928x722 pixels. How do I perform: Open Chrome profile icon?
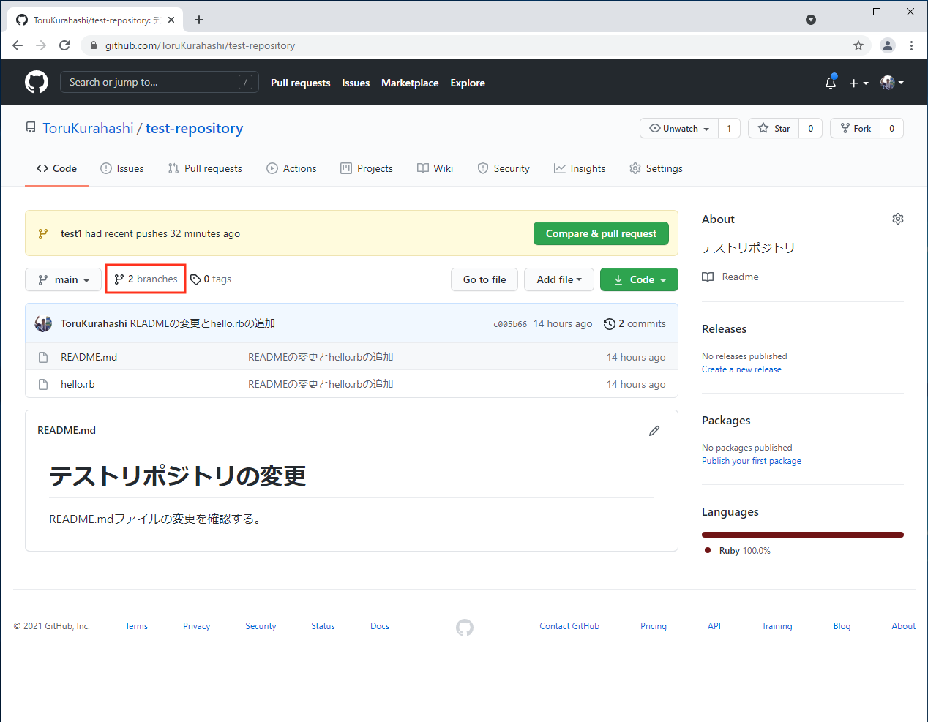point(888,45)
